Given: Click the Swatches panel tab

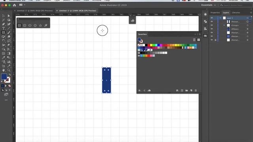Looking at the screenshot, I should 142,34.
